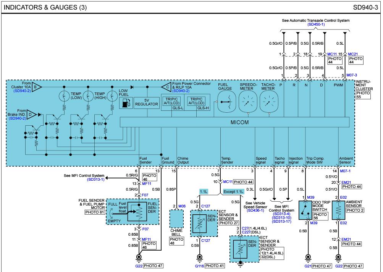Viewport: 383px width, 272px height.
Task: Click the MICOM block
Action: [234, 122]
